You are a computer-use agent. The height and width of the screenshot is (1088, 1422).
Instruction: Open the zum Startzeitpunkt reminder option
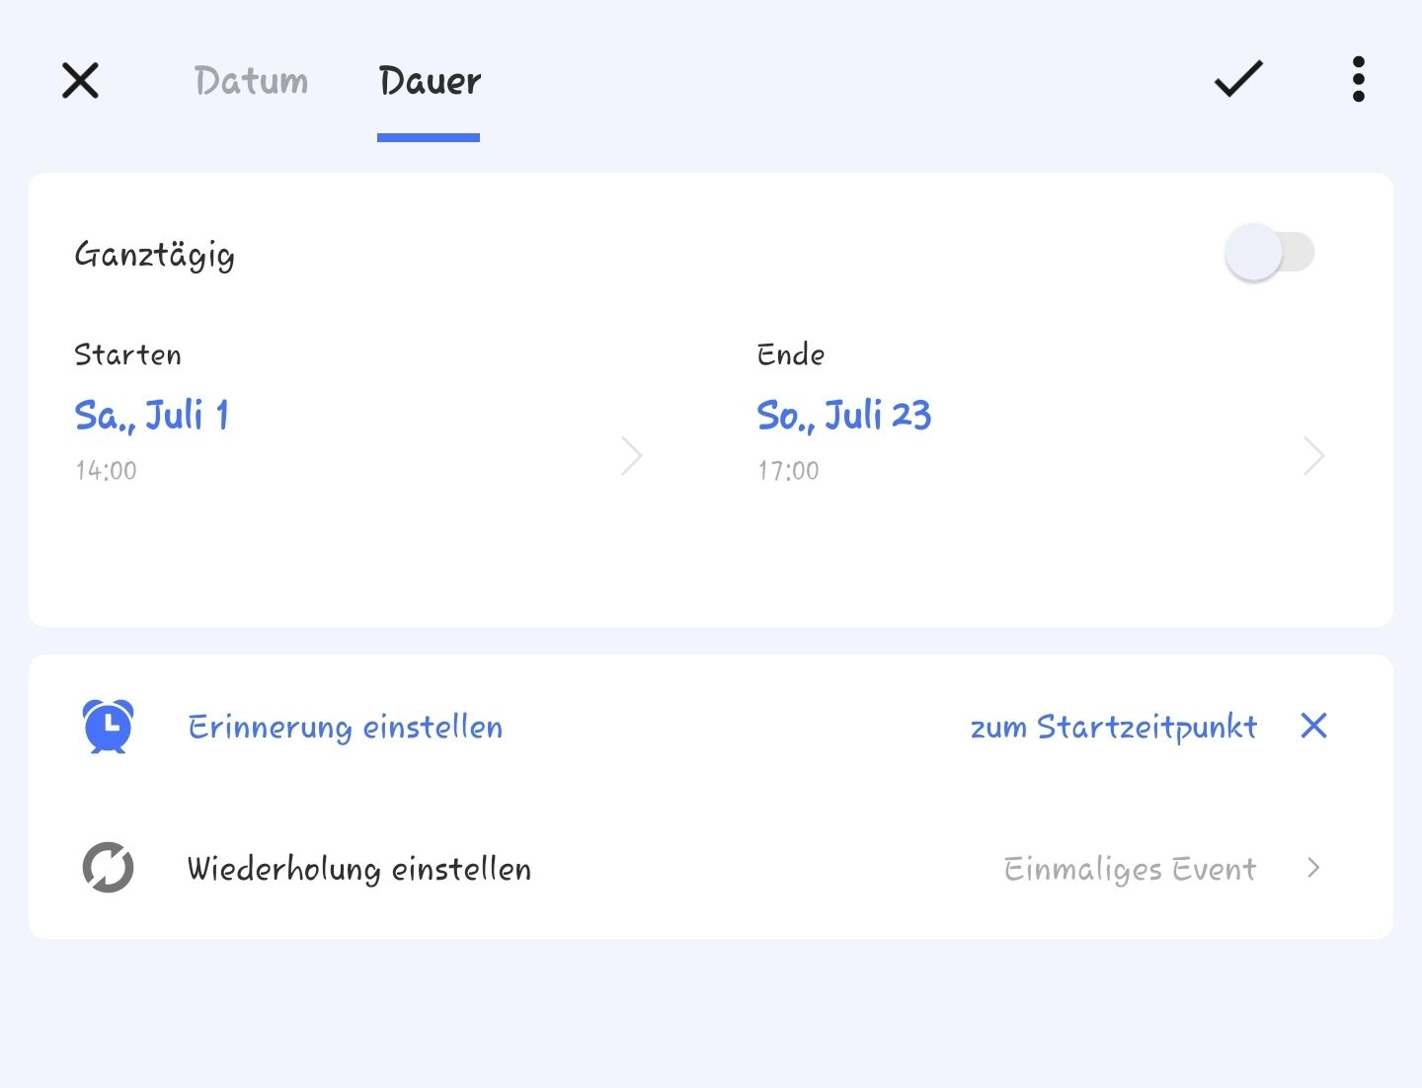(1113, 728)
